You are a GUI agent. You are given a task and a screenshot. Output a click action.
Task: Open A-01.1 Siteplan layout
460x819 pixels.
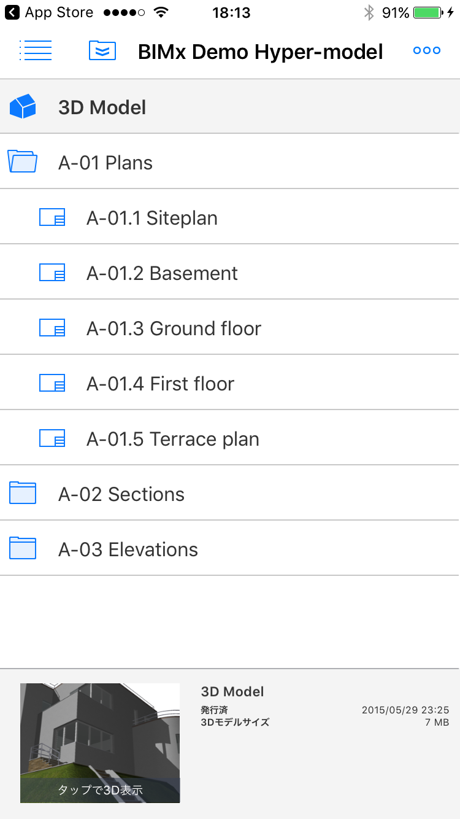coord(230,217)
